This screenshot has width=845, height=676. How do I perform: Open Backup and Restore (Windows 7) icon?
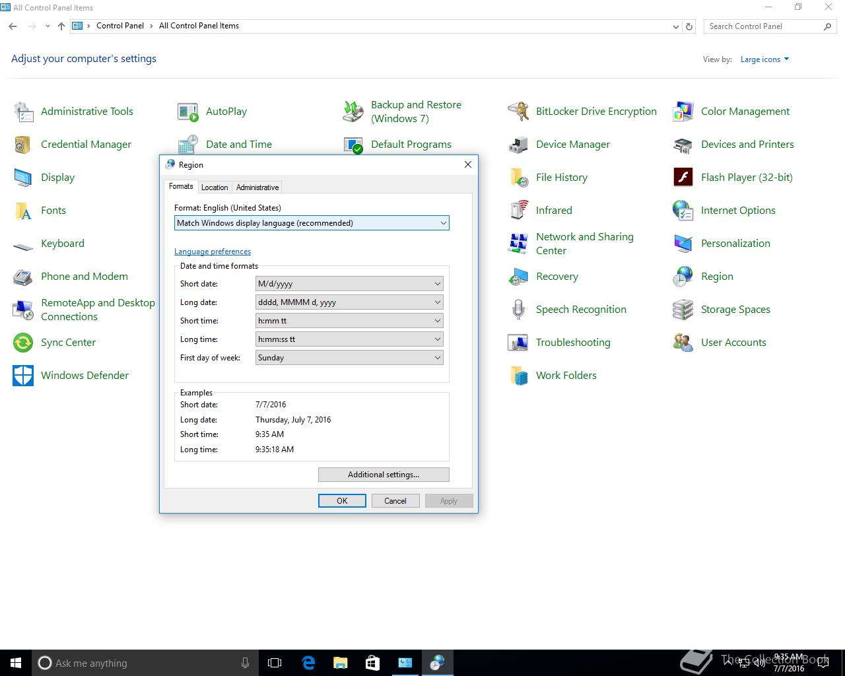(353, 112)
